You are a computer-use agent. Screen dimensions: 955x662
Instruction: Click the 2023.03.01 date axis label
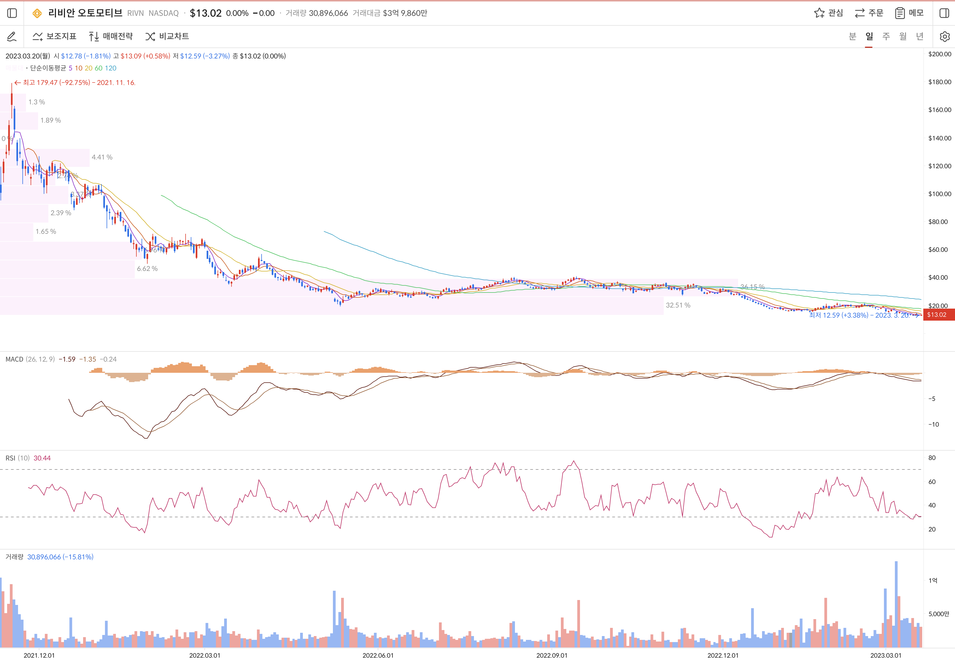point(886,655)
